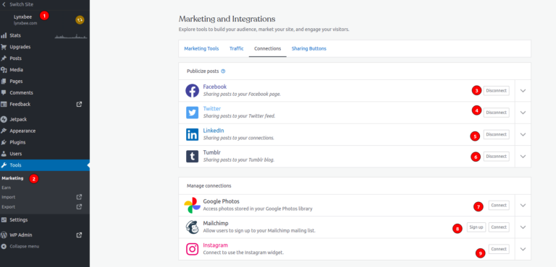
Task: Switch to the Traffic tab
Action: [x=237, y=49]
